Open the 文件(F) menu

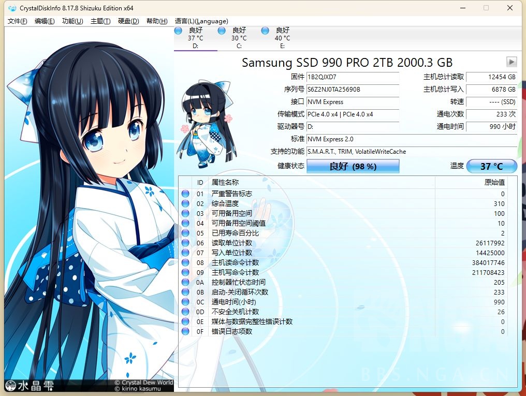(17, 21)
